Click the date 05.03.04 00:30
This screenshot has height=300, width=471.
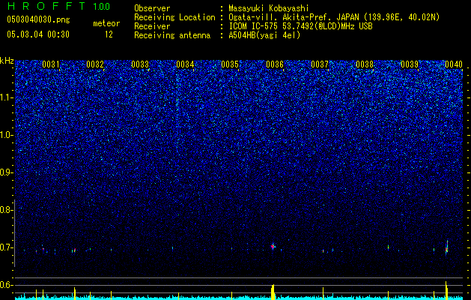point(38,34)
